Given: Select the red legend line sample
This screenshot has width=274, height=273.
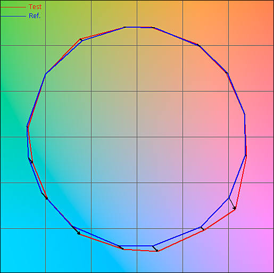Looking at the screenshot, I should 13,7.
